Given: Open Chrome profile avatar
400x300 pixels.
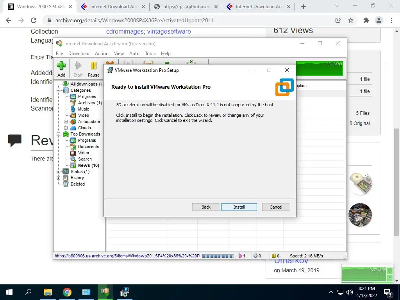Looking at the screenshot, I should pos(379,20).
